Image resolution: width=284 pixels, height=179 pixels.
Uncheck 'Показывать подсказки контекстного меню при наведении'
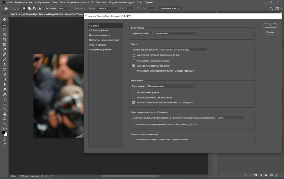click(134, 102)
